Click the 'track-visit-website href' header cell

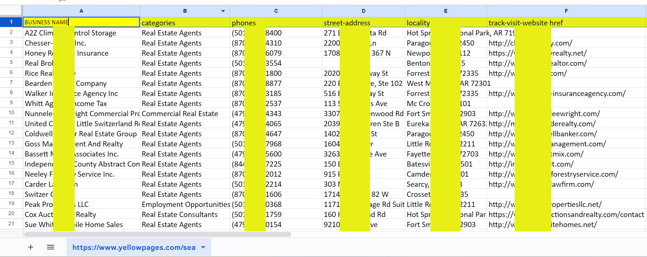point(566,23)
